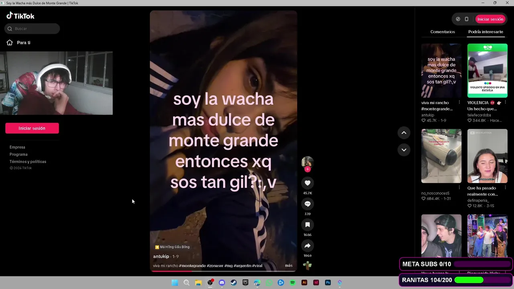Click the coins icon in top bar

pos(458,19)
